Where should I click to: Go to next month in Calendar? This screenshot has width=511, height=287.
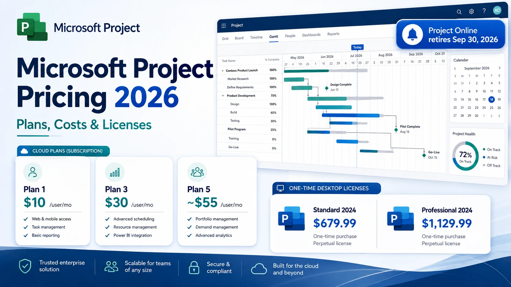pos(499,68)
